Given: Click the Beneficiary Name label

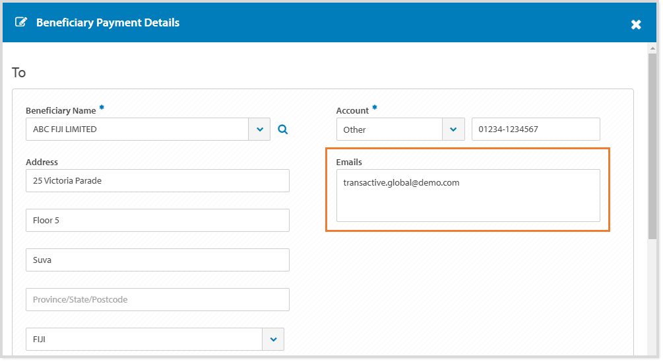Looking at the screenshot, I should coord(61,110).
